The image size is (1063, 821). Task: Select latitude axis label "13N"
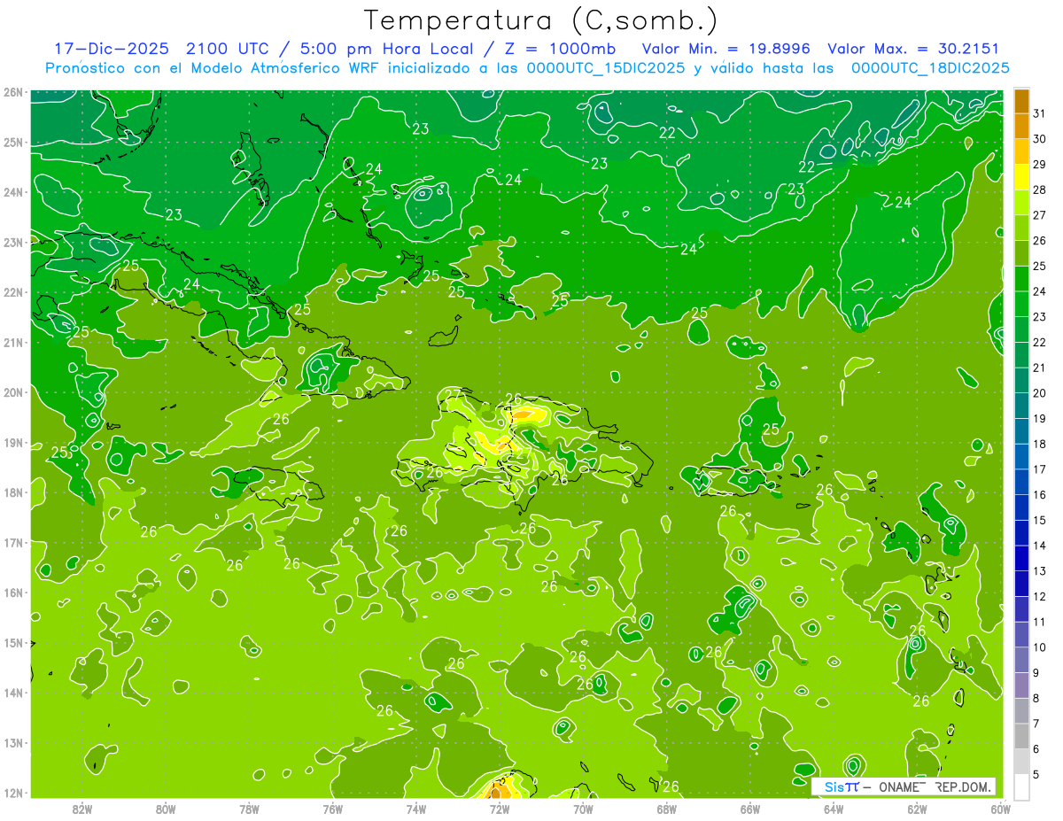[13, 743]
